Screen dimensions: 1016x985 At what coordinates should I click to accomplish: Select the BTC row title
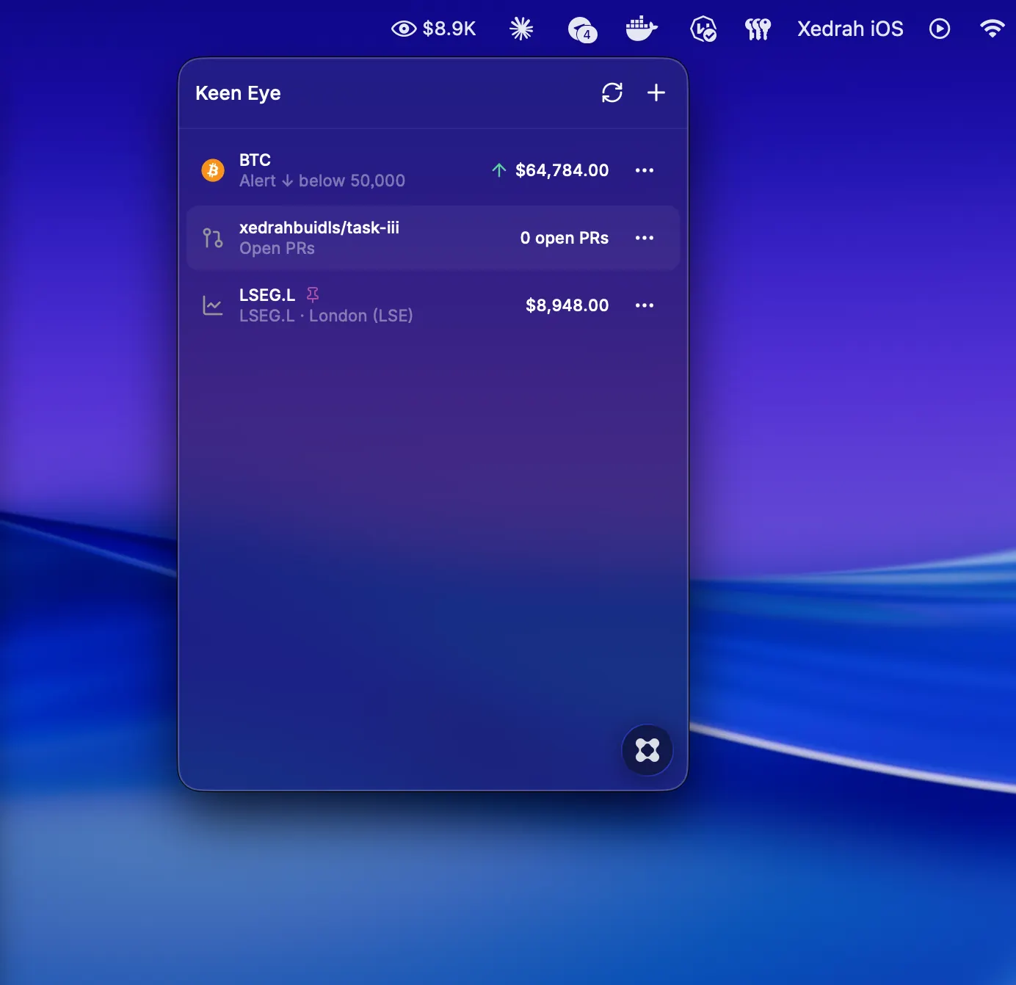pos(255,160)
